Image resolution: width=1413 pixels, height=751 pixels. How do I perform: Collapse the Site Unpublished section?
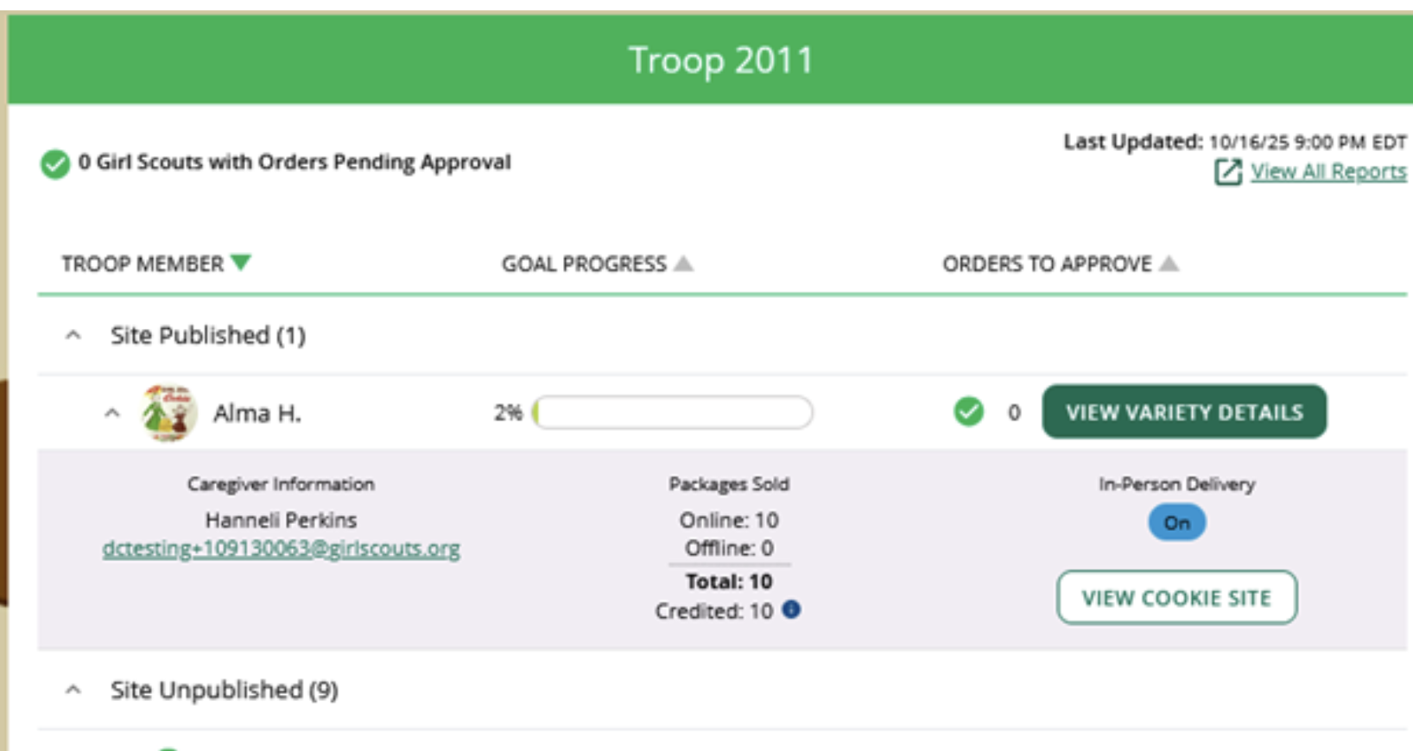[74, 691]
